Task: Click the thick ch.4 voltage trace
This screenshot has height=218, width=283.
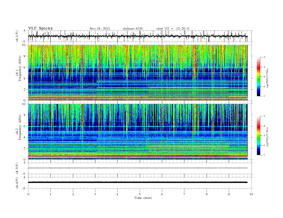Action: click(138, 182)
